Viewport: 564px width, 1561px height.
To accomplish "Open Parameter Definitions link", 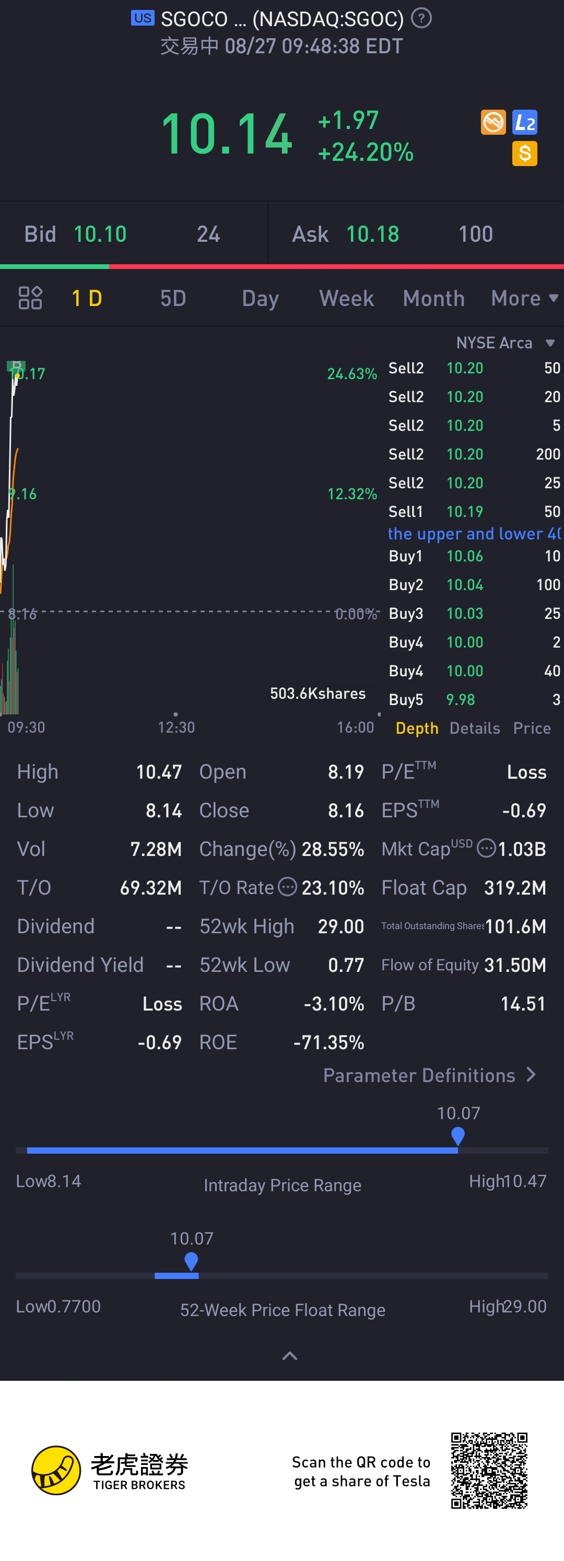I will (429, 1075).
